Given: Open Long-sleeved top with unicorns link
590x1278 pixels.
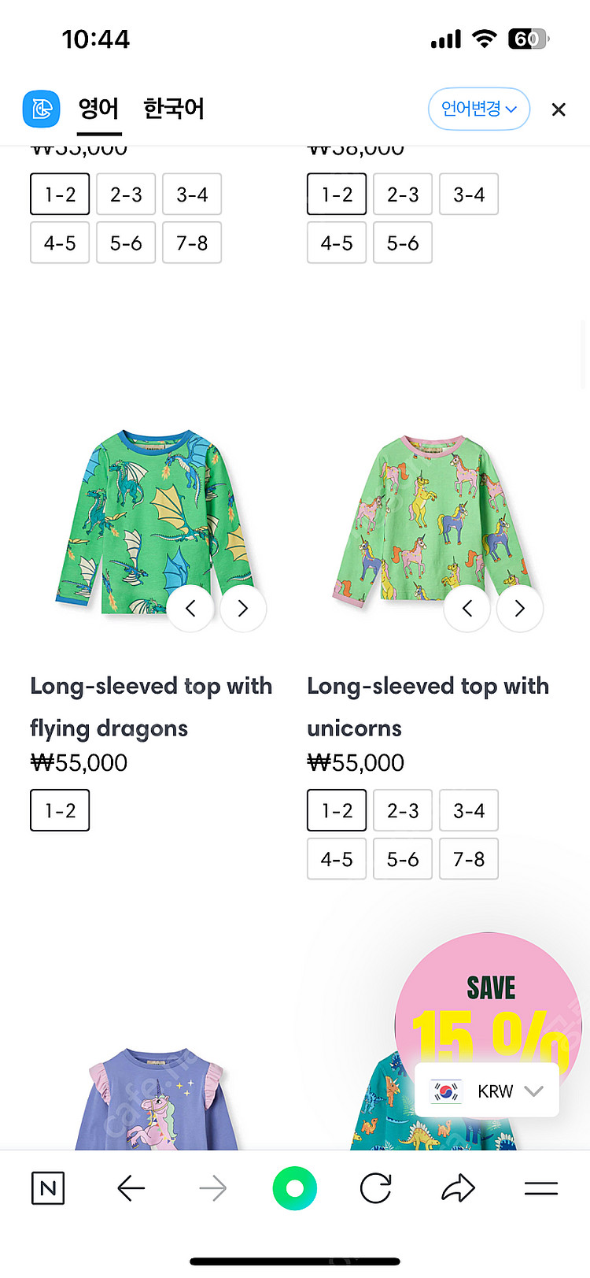Looking at the screenshot, I should tap(428, 707).
